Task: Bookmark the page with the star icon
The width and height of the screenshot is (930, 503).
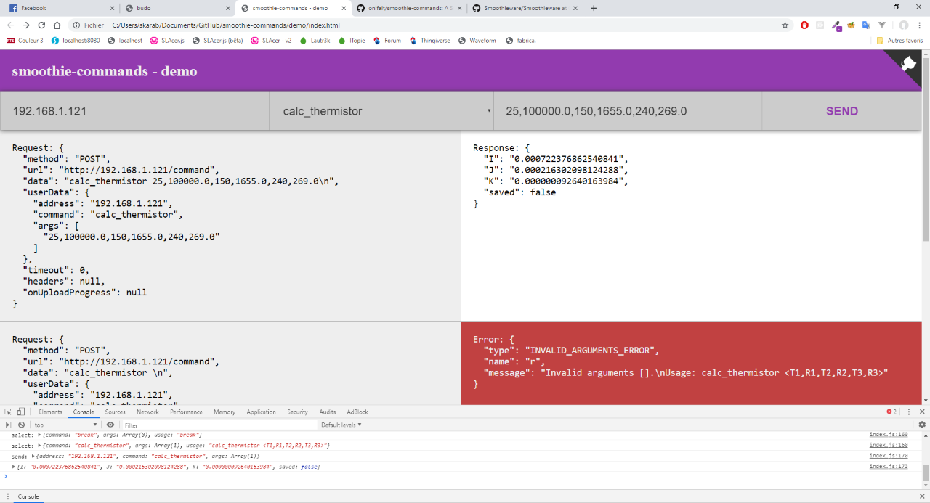Action: (785, 24)
